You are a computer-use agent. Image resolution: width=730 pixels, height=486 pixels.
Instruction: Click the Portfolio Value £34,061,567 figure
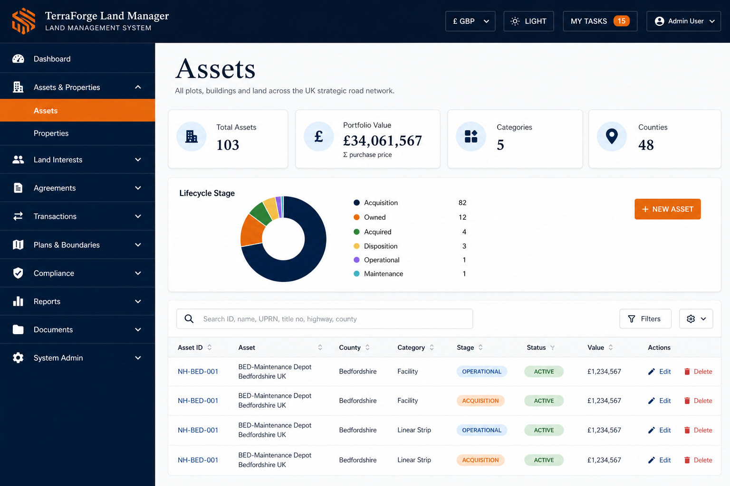(383, 140)
